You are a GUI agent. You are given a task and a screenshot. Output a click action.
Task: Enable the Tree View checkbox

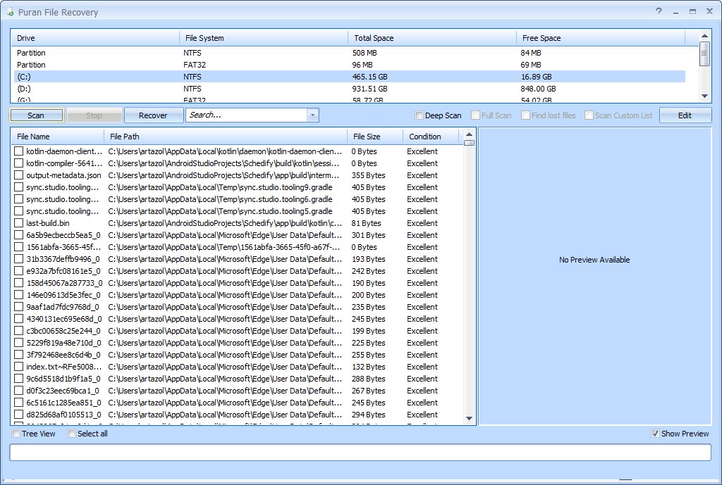pyautogui.click(x=16, y=434)
